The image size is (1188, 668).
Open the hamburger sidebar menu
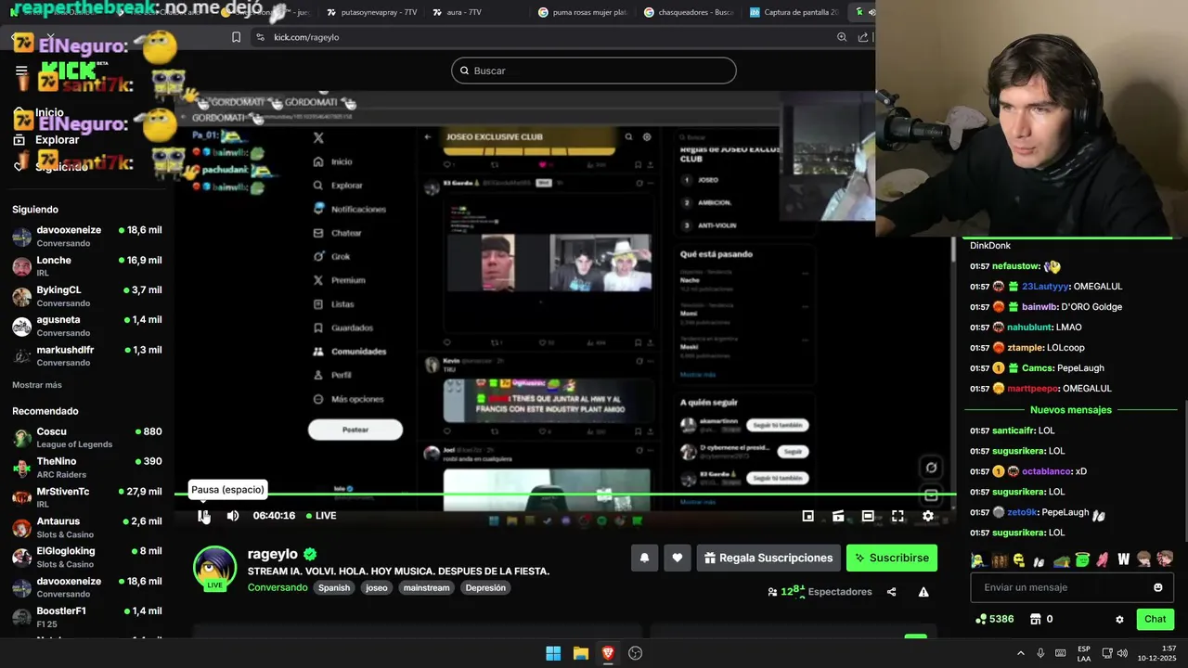coord(21,71)
